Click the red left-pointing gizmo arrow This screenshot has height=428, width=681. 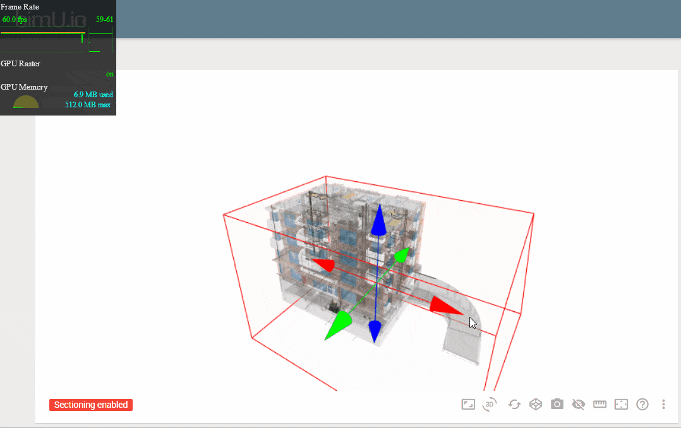pos(323,265)
